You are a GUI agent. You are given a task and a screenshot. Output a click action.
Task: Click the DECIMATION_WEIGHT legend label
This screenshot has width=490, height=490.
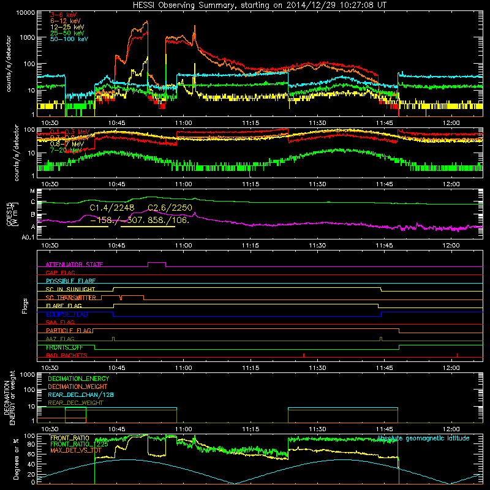click(78, 386)
